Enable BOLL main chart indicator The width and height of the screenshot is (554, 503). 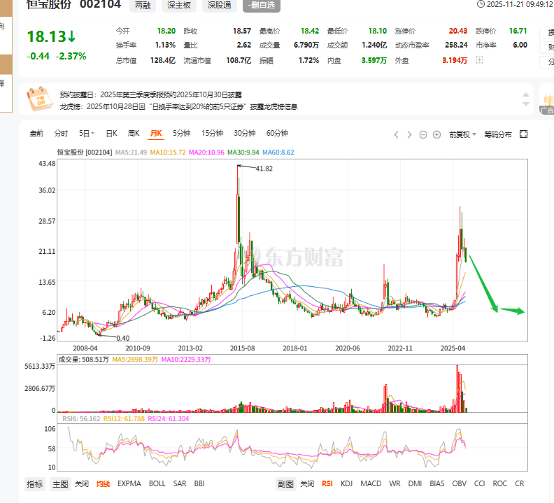pos(157,483)
